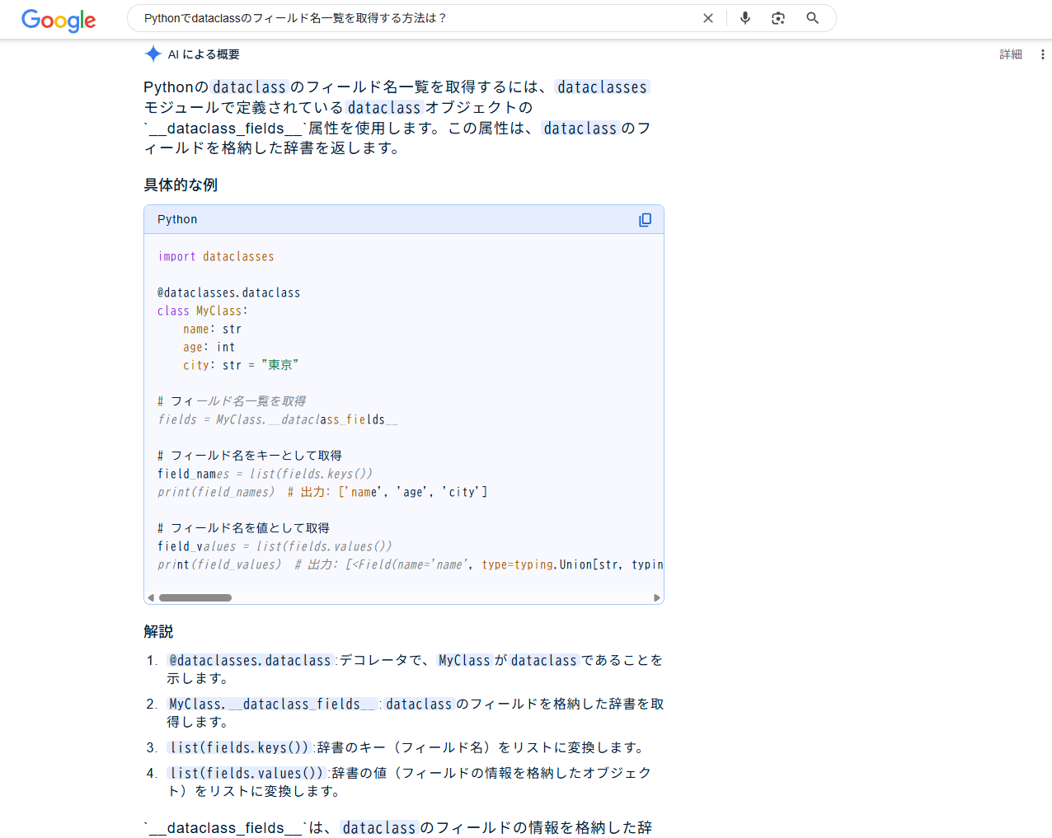The height and width of the screenshot is (838, 1052).
Task: Click inside the search input field
Action: pyautogui.click(x=412, y=17)
